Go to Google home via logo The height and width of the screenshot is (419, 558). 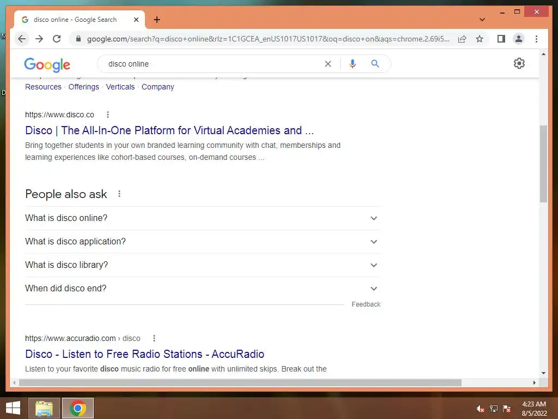[47, 65]
